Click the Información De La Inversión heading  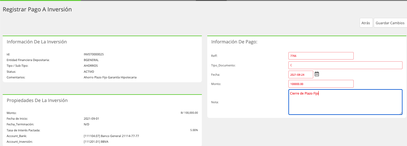coord(37,42)
